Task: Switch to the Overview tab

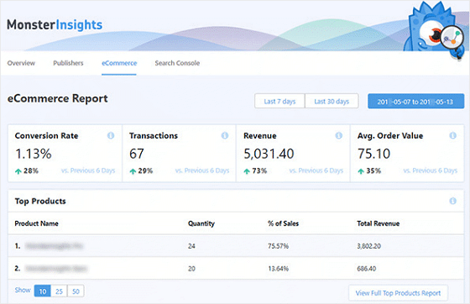Action: [x=21, y=63]
